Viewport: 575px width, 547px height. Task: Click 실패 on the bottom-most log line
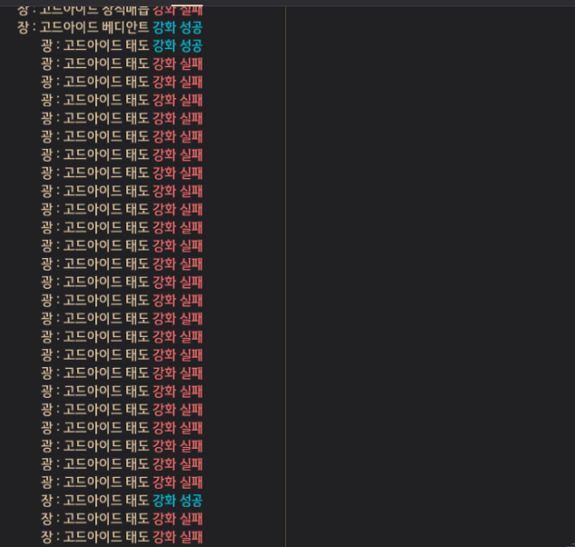[191, 536]
